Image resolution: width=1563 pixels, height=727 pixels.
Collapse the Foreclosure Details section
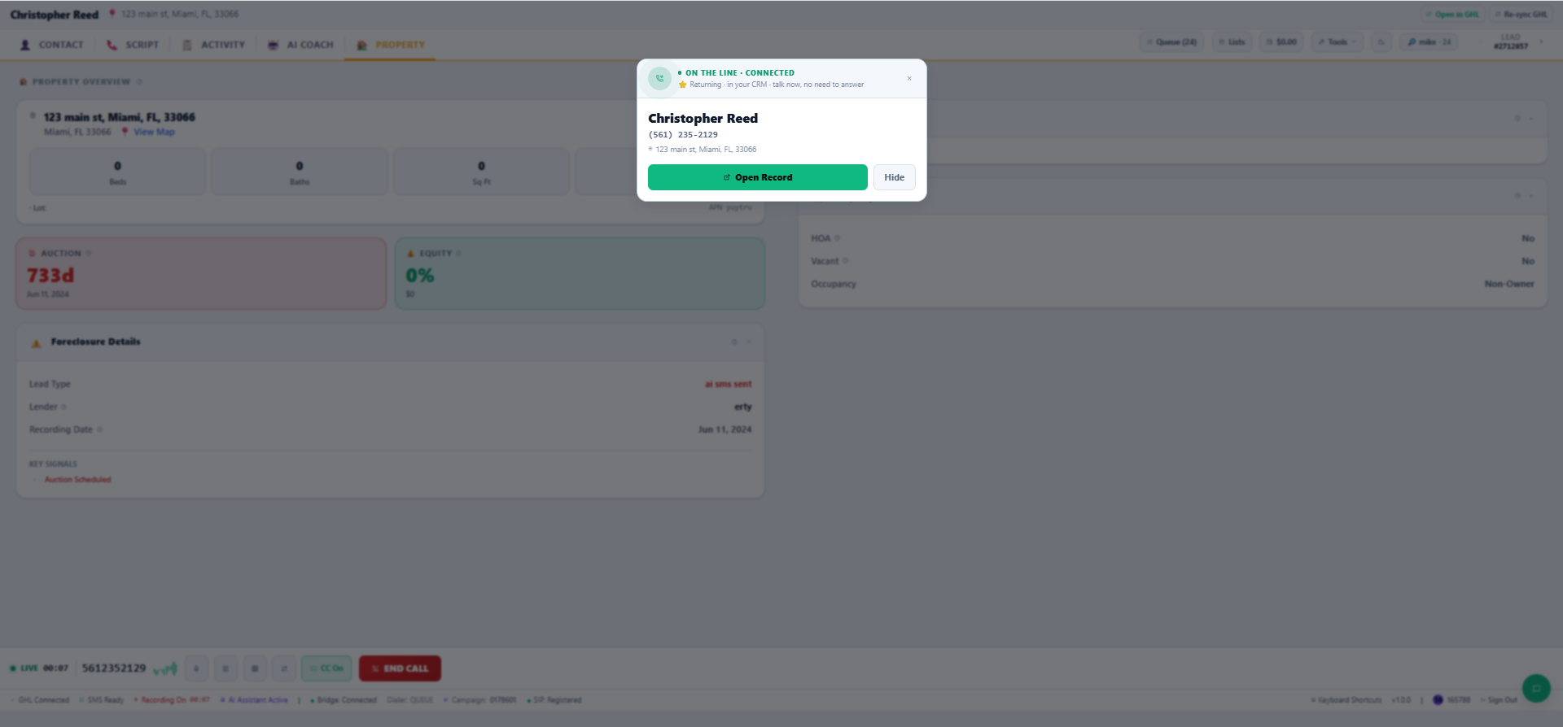pos(749,342)
